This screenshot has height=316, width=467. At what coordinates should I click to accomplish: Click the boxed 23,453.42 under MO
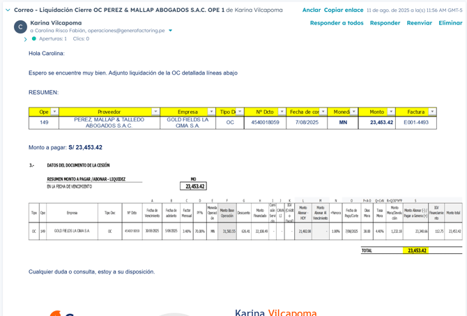tap(193, 186)
